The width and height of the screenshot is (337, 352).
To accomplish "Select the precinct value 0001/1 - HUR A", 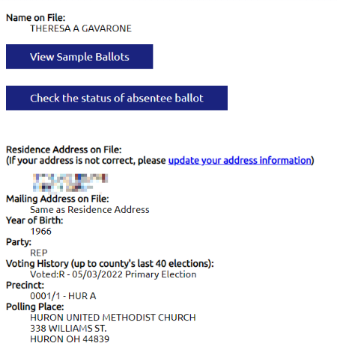I will [x=63, y=296].
